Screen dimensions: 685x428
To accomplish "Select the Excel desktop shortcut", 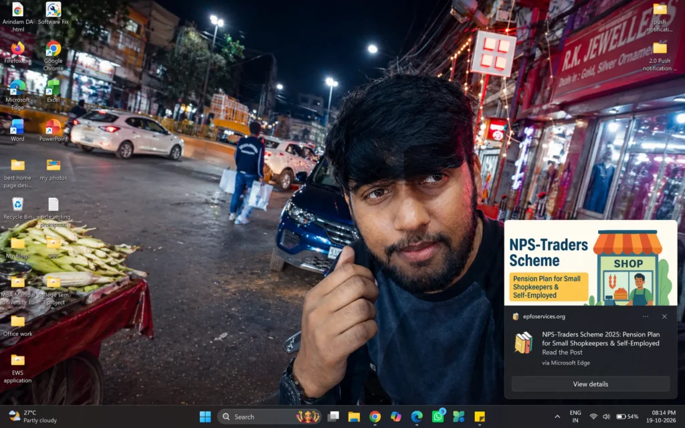I will click(x=54, y=91).
